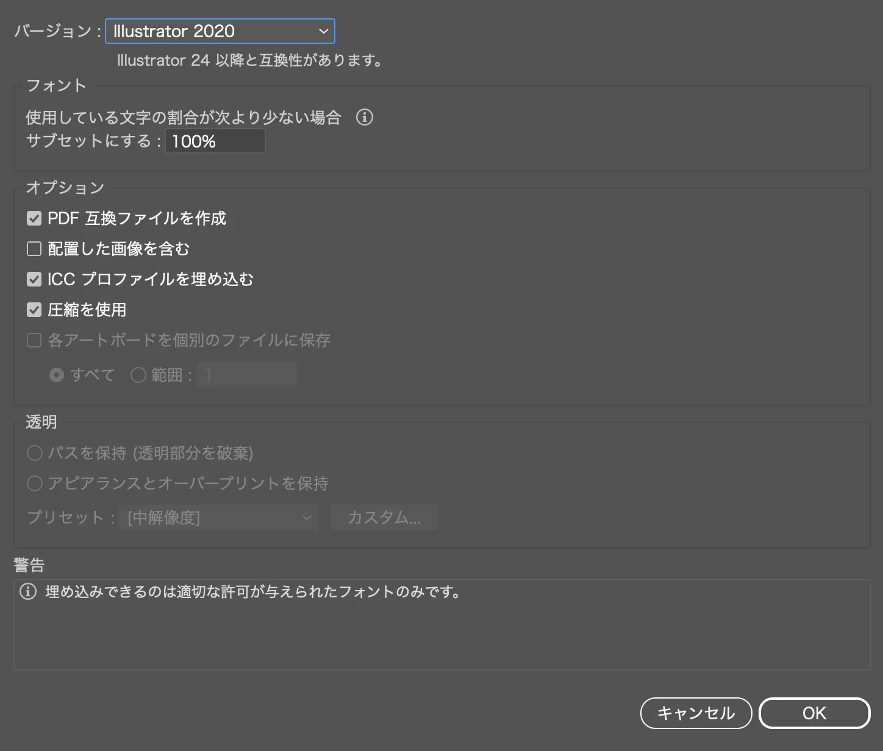Click the warning text about font embedding
The width and height of the screenshot is (883, 751).
[x=254, y=591]
